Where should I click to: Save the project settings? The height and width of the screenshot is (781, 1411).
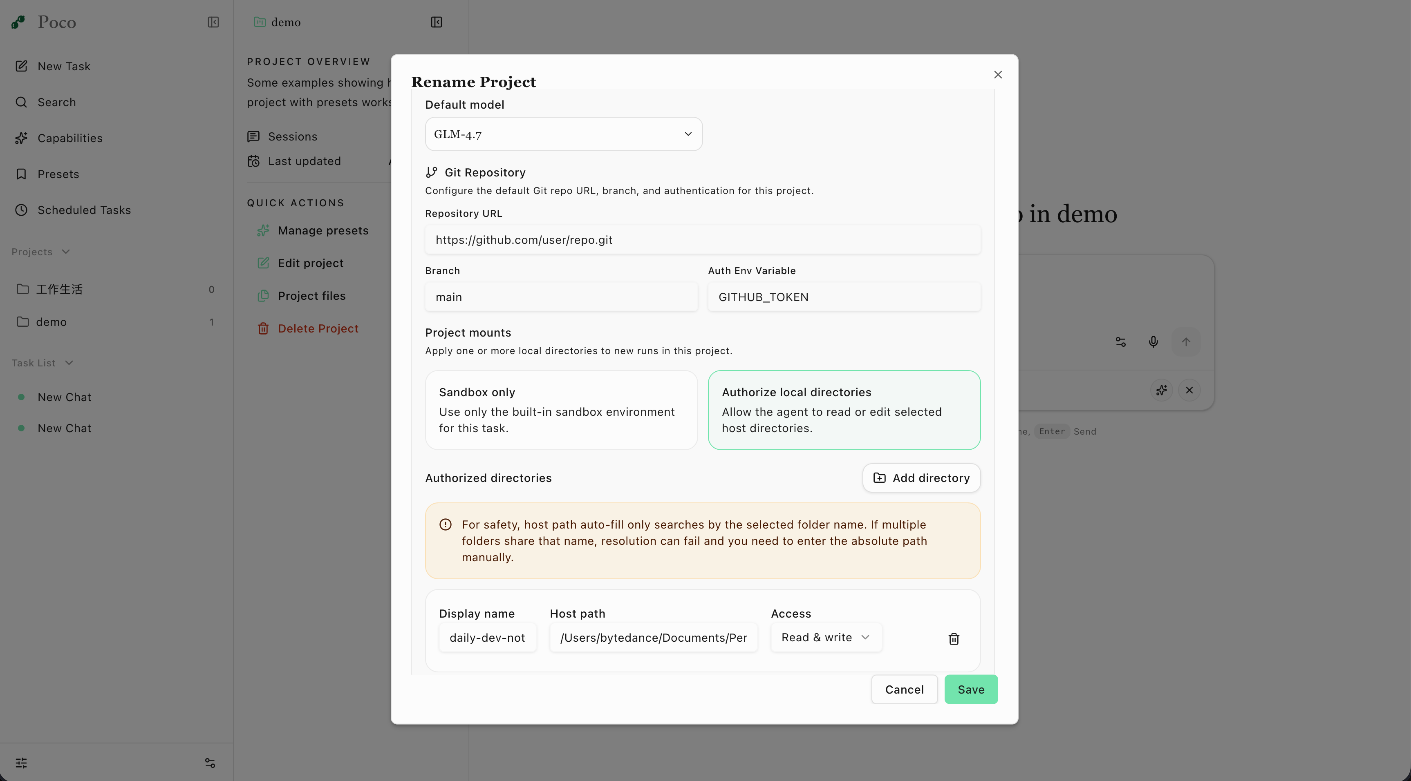point(971,690)
